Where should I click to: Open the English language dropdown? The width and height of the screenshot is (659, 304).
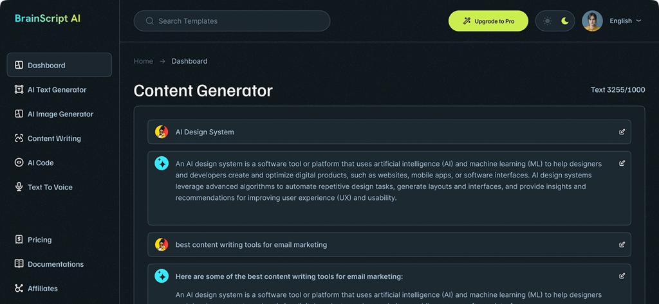pos(625,21)
